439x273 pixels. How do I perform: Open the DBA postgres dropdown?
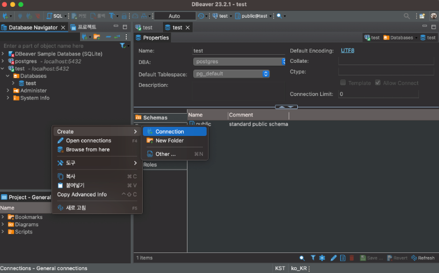[x=240, y=62]
